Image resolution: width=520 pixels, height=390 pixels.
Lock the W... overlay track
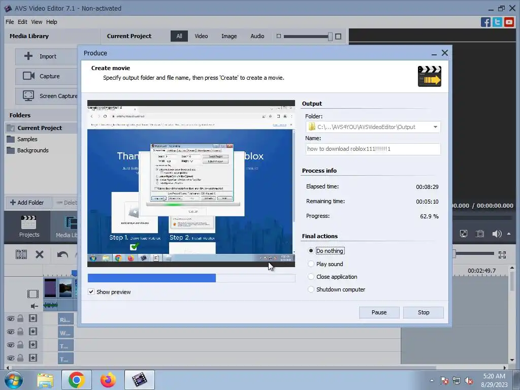(x=20, y=332)
